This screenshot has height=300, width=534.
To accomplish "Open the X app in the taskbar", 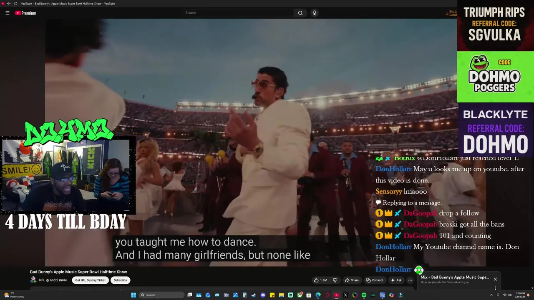I will tap(346, 295).
